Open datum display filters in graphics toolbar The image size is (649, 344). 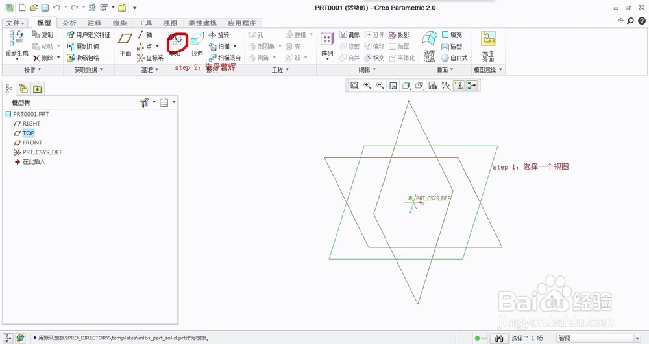coord(445,86)
